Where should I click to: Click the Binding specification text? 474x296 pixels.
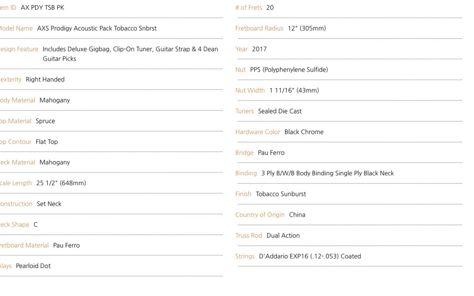(327, 173)
